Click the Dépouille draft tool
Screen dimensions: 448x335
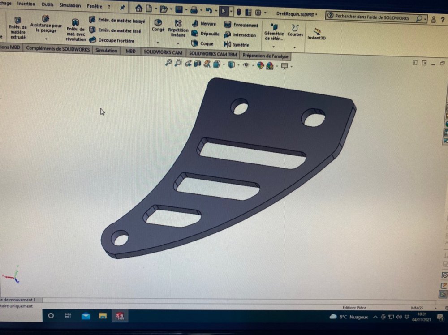205,34
